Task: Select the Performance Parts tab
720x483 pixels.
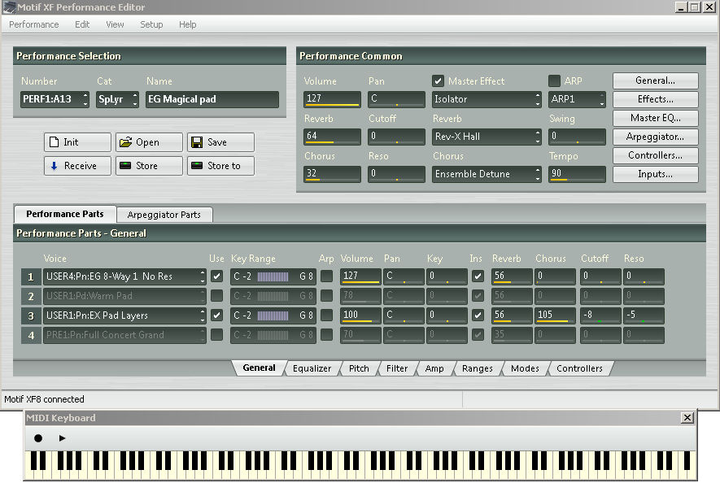Action: [x=65, y=214]
